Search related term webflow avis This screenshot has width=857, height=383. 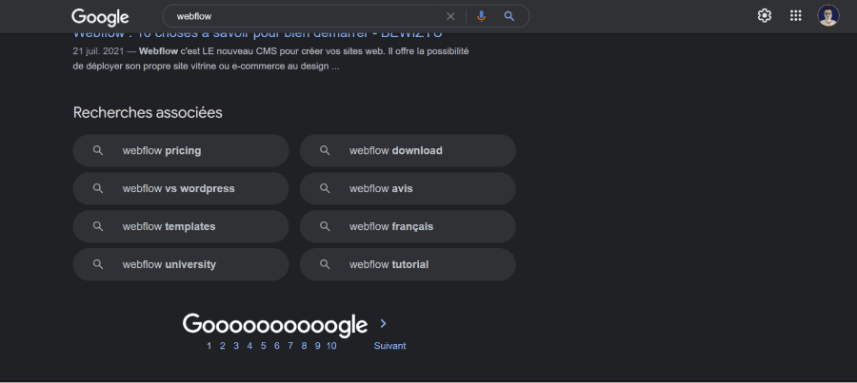tap(408, 189)
